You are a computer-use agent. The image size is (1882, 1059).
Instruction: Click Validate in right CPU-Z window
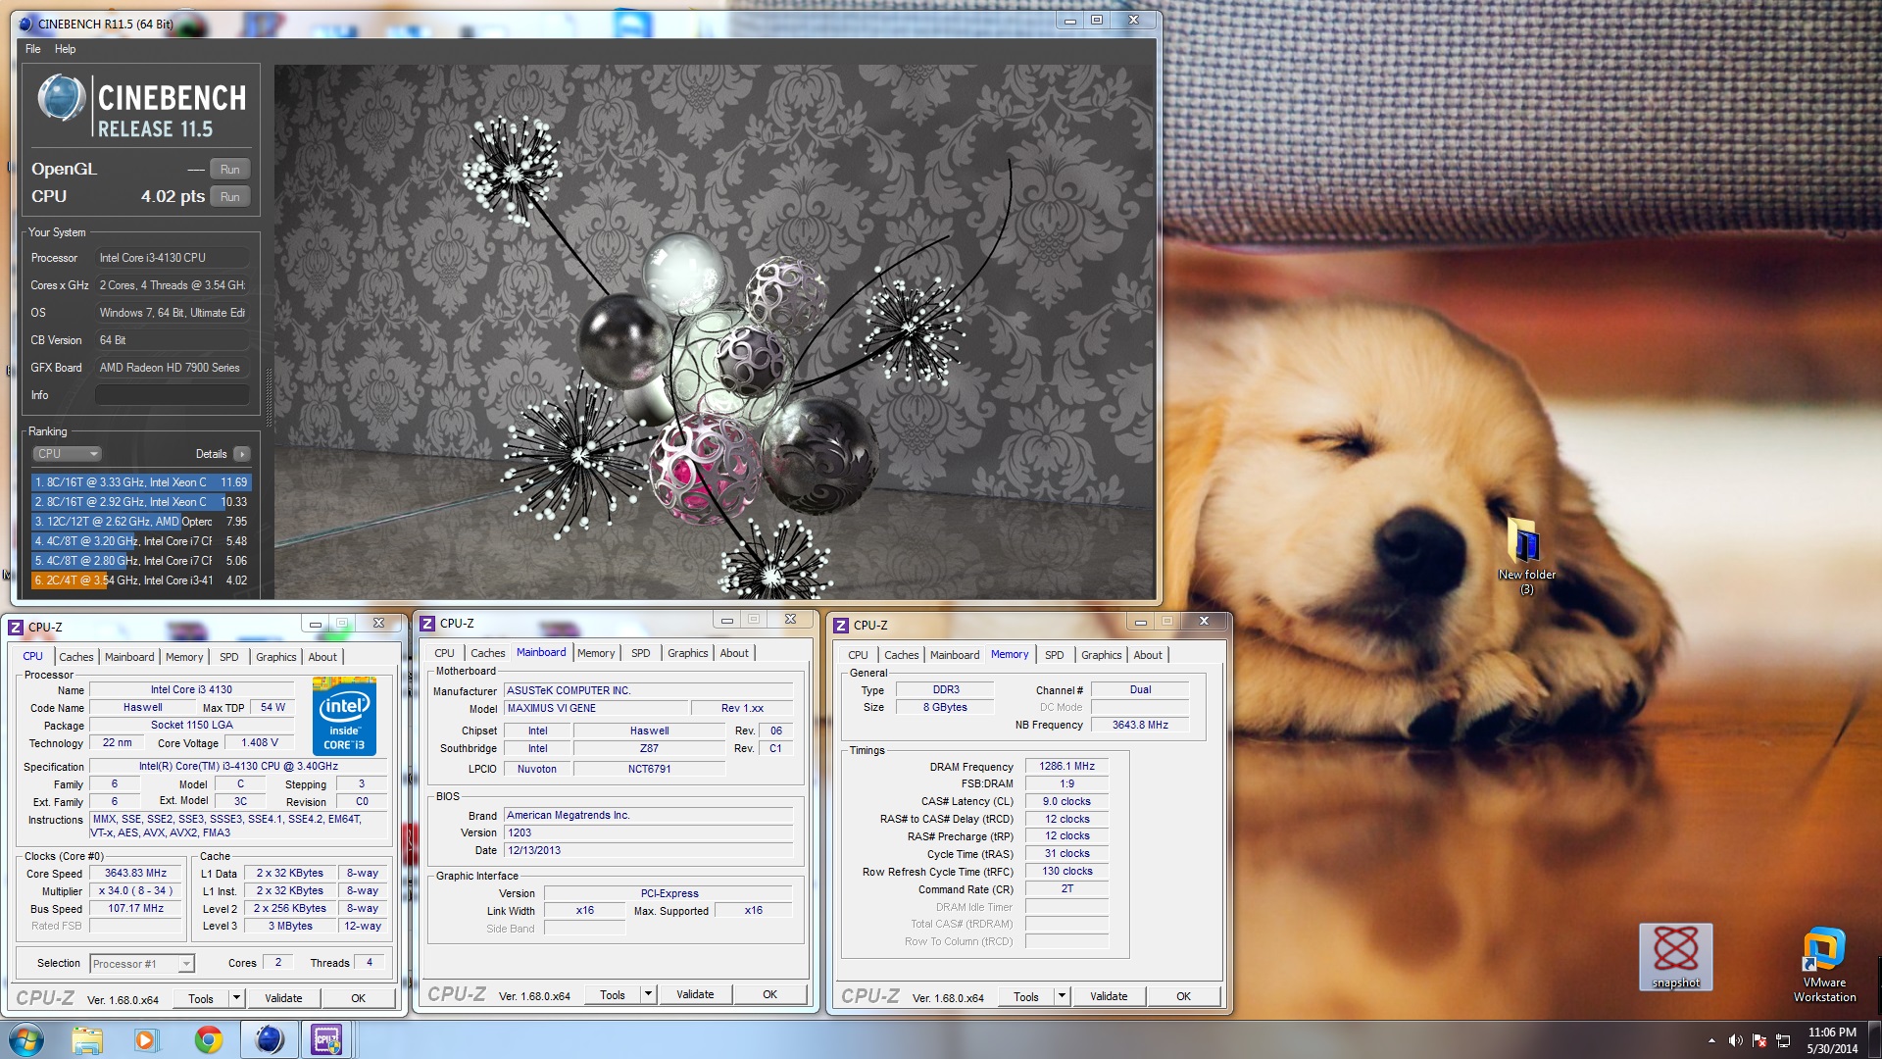(1109, 996)
